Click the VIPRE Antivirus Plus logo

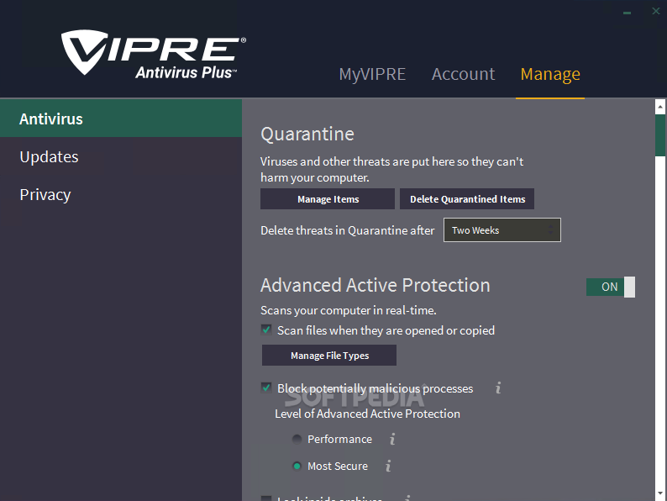click(x=154, y=54)
